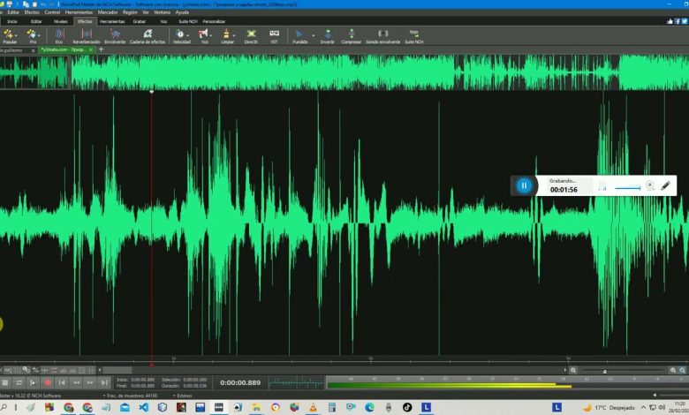This screenshot has width=689, height=415.
Task: Open the VST plugins icon
Action: [274, 35]
